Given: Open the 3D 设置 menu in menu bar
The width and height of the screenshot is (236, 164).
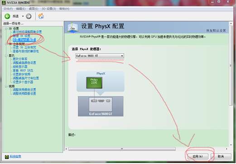Looking at the screenshot, I should click(49, 9).
